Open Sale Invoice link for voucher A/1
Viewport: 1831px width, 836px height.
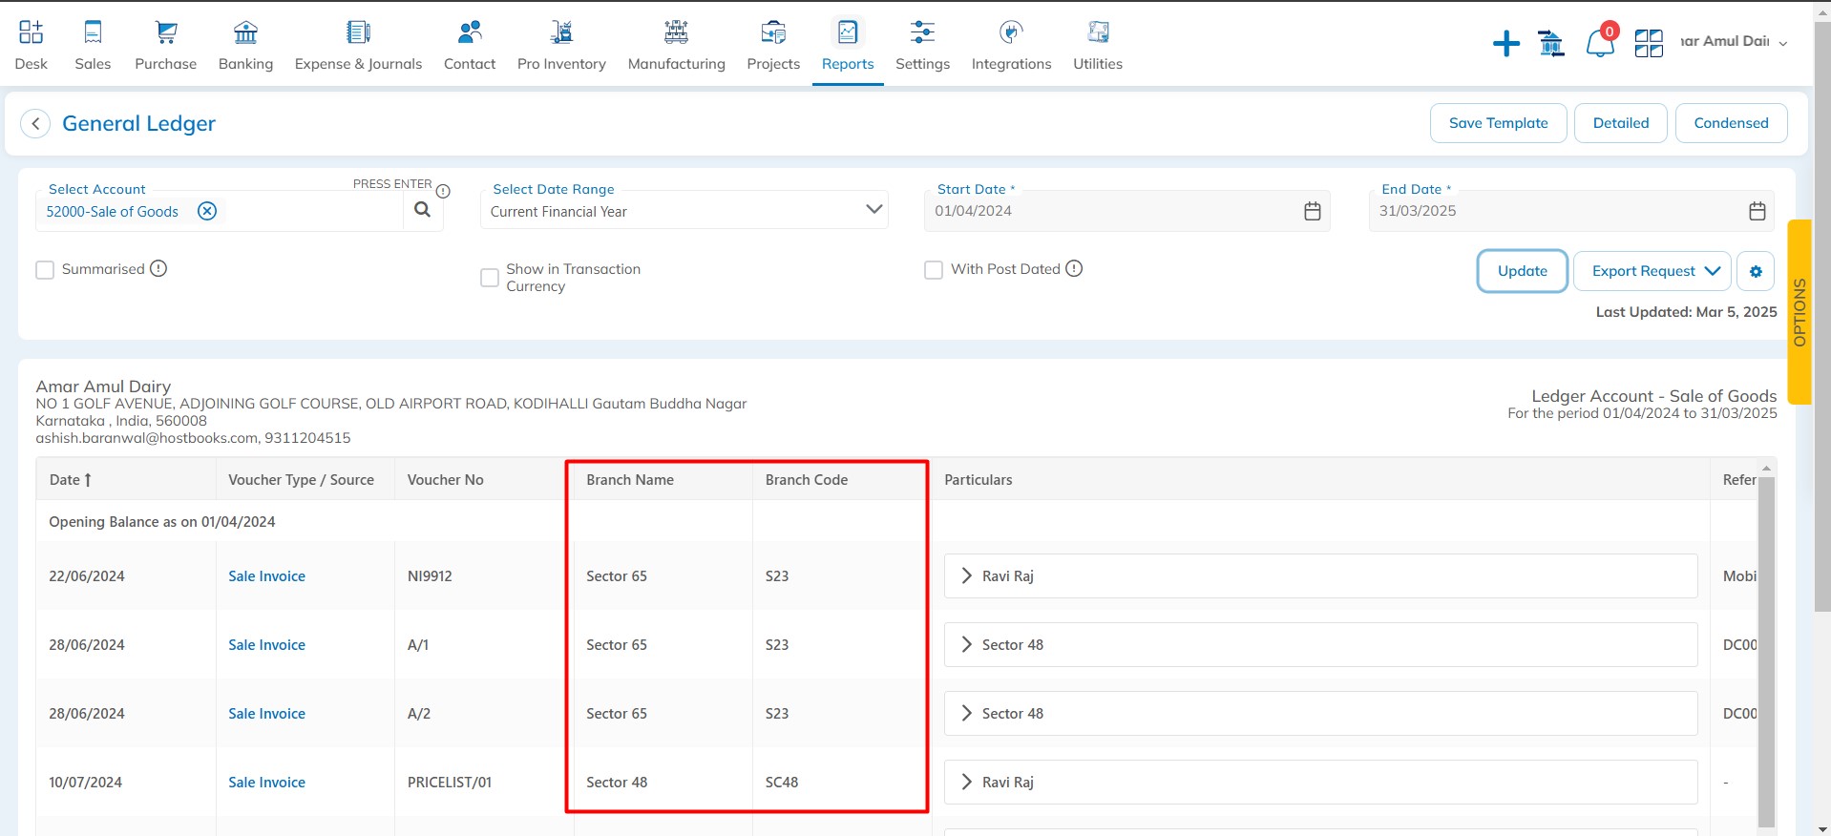[266, 644]
